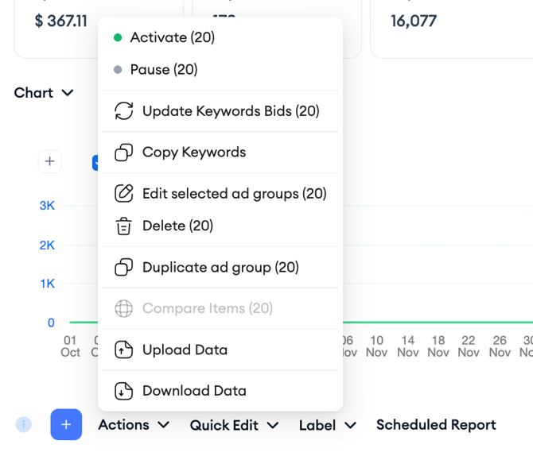This screenshot has width=533, height=456.
Task: Expand the Chart dropdown
Action: pyautogui.click(x=44, y=93)
